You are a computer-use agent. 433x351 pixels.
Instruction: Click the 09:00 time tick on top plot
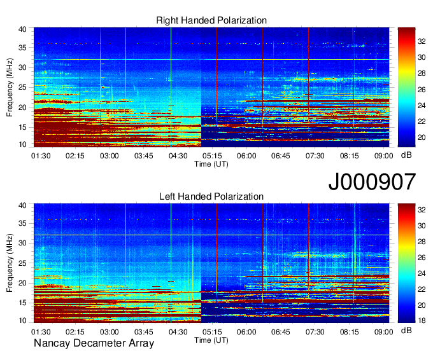(384, 156)
